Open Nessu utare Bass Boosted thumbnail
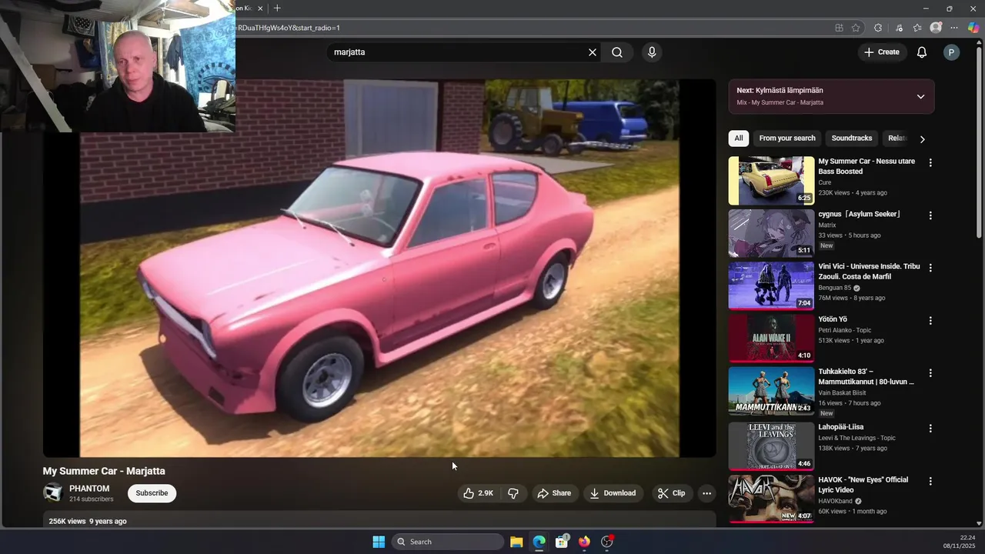 point(771,181)
